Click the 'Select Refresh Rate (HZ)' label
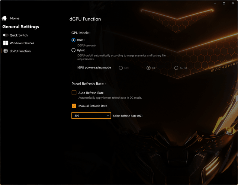Viewport: 238px width, 185px height. 128,116
